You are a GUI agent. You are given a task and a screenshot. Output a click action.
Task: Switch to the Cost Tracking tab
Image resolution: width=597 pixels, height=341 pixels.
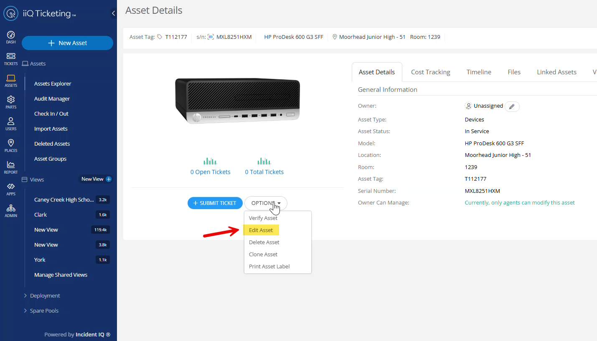coord(430,72)
